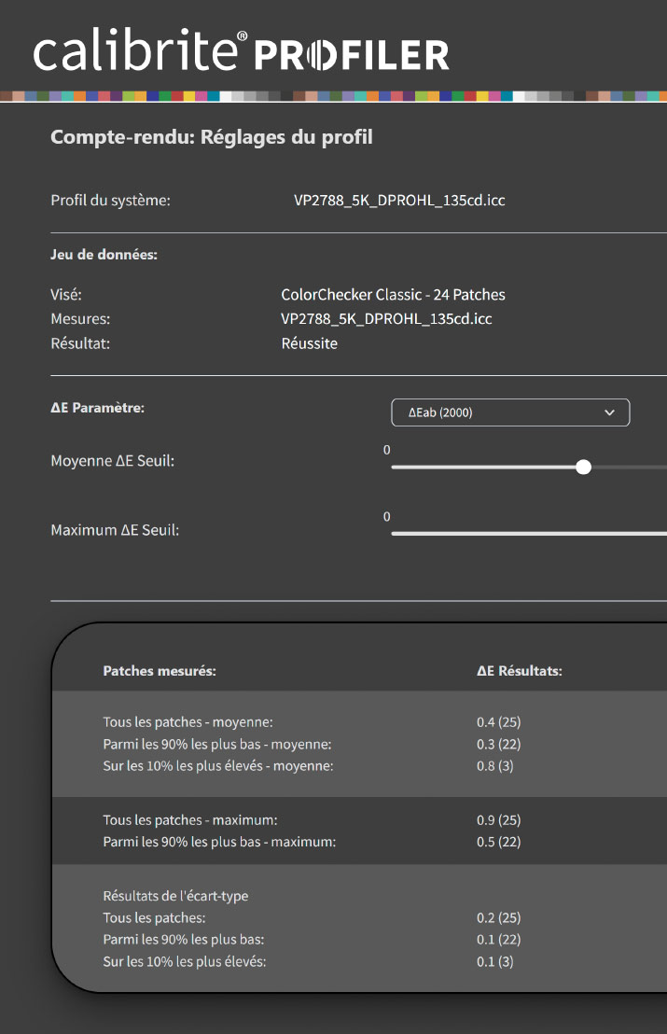Click the Moyenne ΔE Seuil slider handle

[584, 467]
